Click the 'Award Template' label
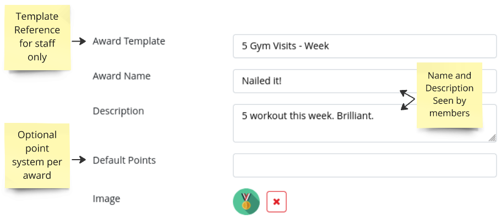 129,41
